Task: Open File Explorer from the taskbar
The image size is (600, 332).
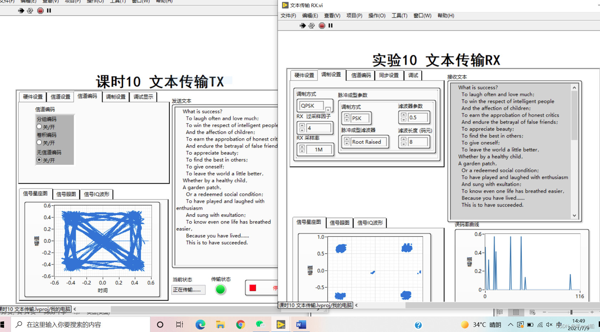Action: (220, 325)
